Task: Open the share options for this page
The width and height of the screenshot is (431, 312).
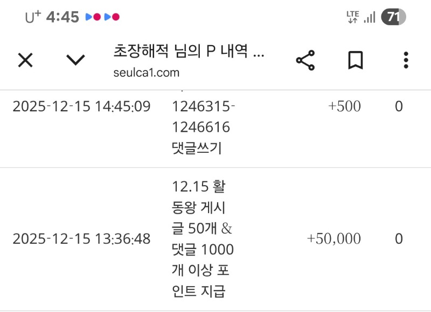Action: pos(305,60)
